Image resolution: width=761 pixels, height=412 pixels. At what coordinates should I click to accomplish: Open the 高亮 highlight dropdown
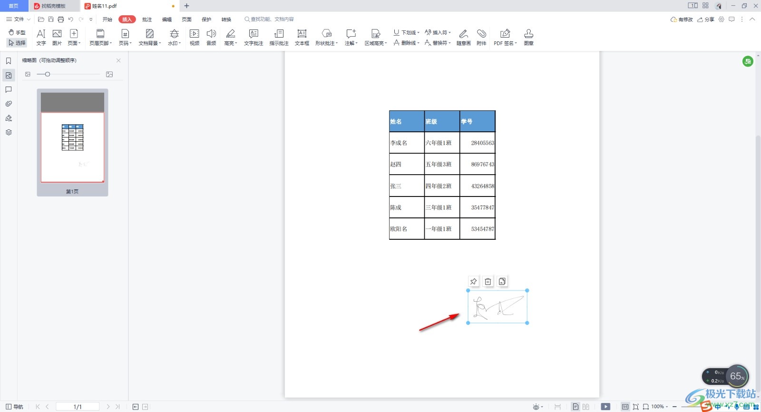point(231,37)
